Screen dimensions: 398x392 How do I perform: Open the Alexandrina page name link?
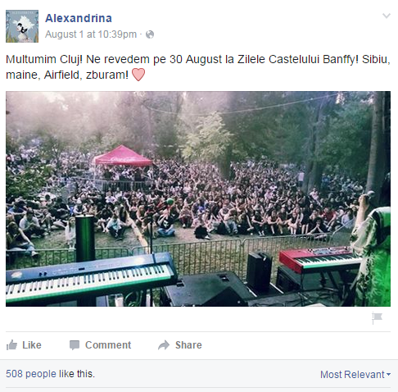point(79,18)
